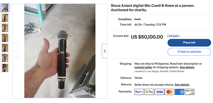213x103 pixels.
Task: Click the American Express card icon
Action: (179, 92)
